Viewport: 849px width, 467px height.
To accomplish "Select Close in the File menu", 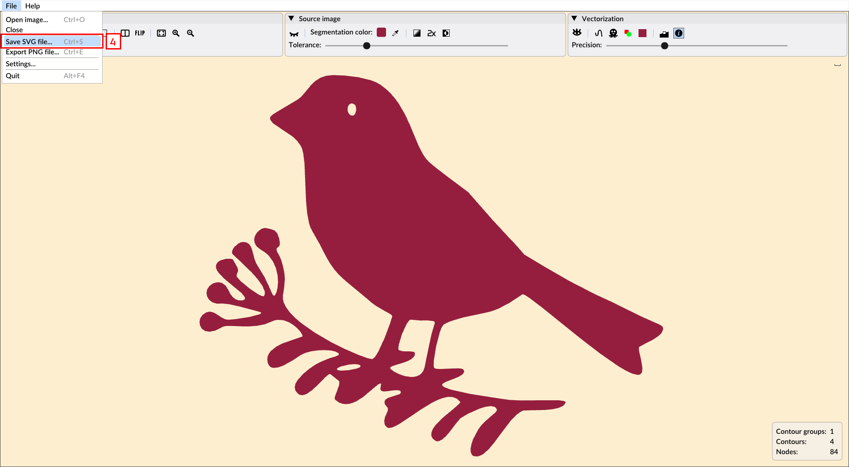I will [52, 30].
